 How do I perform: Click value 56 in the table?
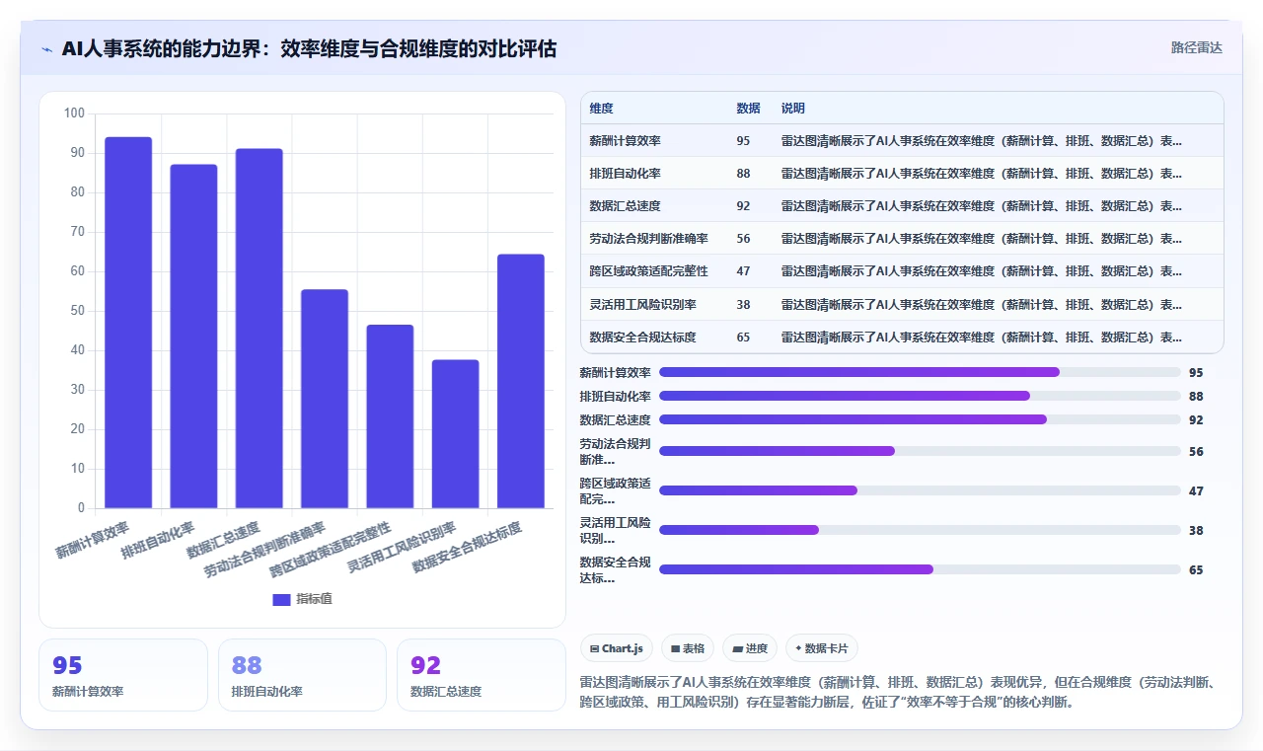tap(743, 239)
